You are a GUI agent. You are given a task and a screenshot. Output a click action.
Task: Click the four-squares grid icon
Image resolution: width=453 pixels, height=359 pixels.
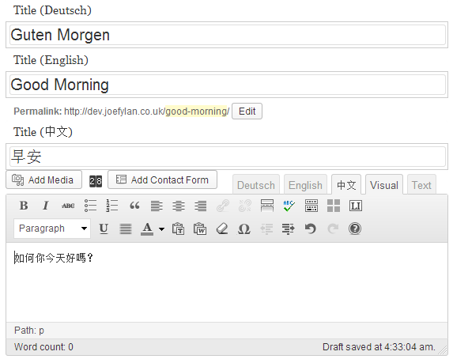(x=334, y=206)
